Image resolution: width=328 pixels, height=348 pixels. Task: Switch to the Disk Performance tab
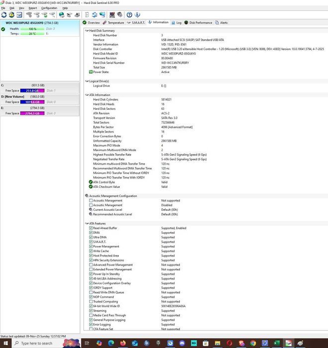[x=198, y=23]
